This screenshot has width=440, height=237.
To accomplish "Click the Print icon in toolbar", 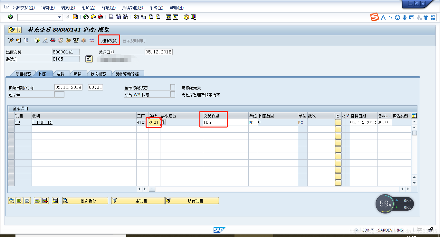I will (x=111, y=17).
